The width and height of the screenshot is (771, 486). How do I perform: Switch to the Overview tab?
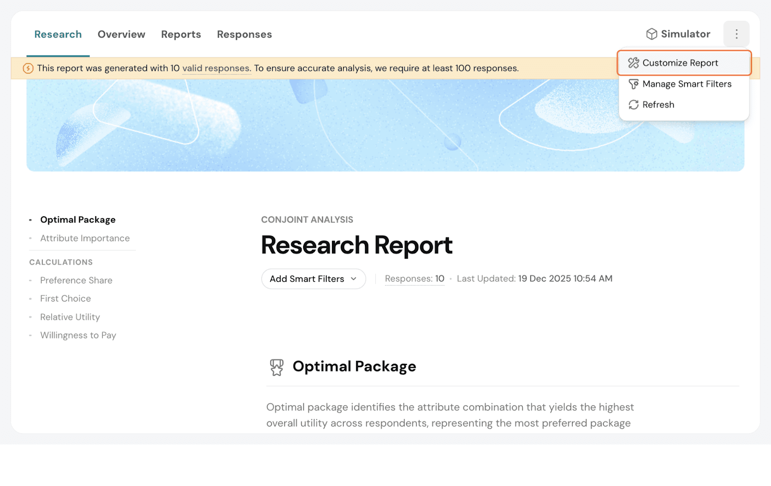(121, 35)
